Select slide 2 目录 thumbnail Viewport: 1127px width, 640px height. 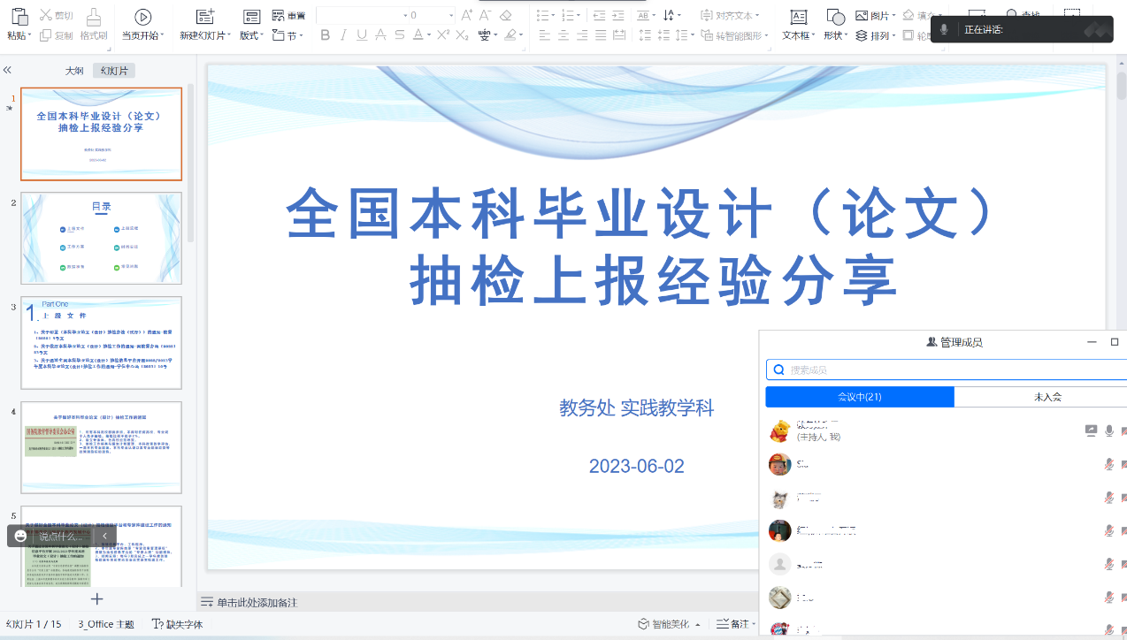[x=101, y=238]
